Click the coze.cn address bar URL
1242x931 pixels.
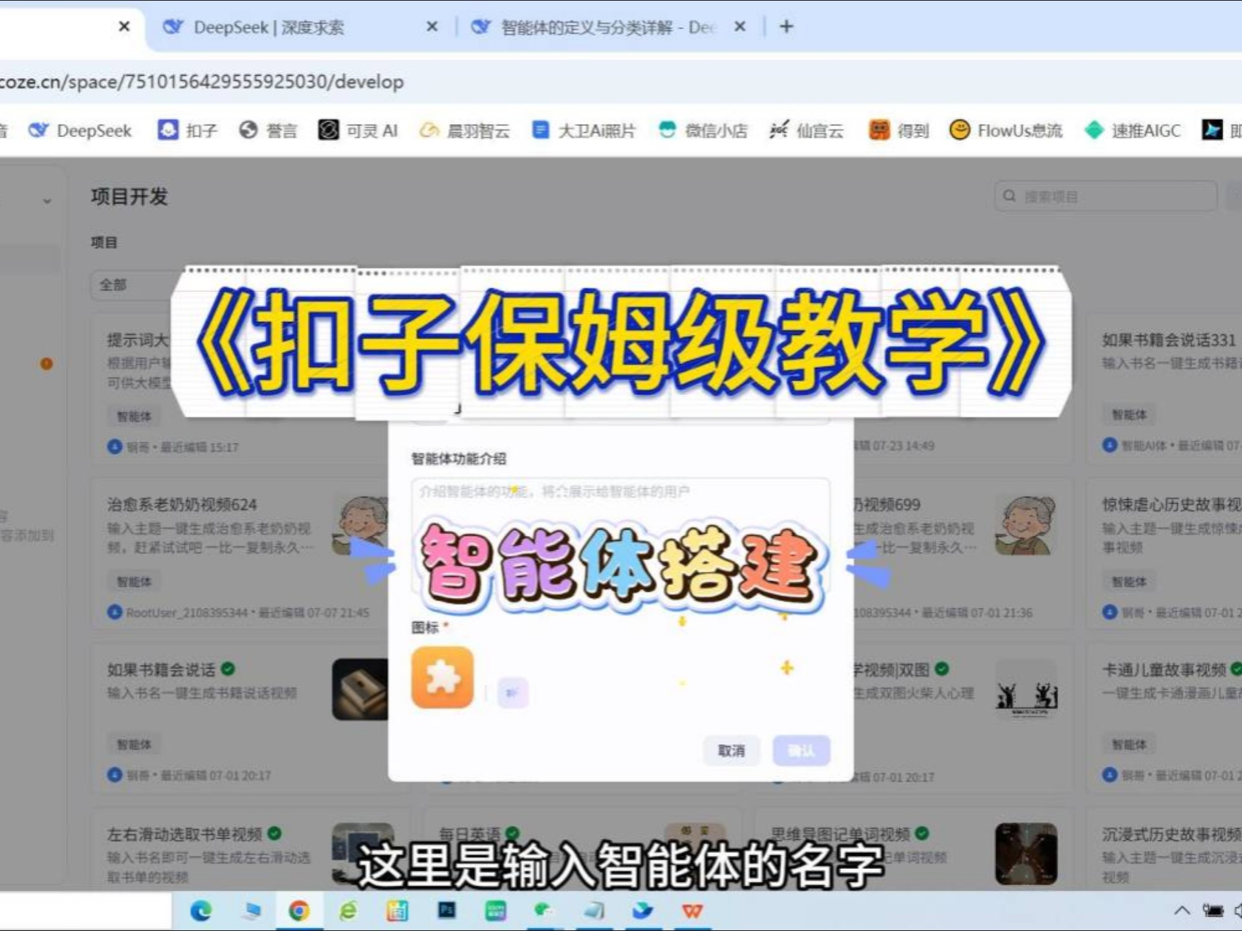point(202,82)
